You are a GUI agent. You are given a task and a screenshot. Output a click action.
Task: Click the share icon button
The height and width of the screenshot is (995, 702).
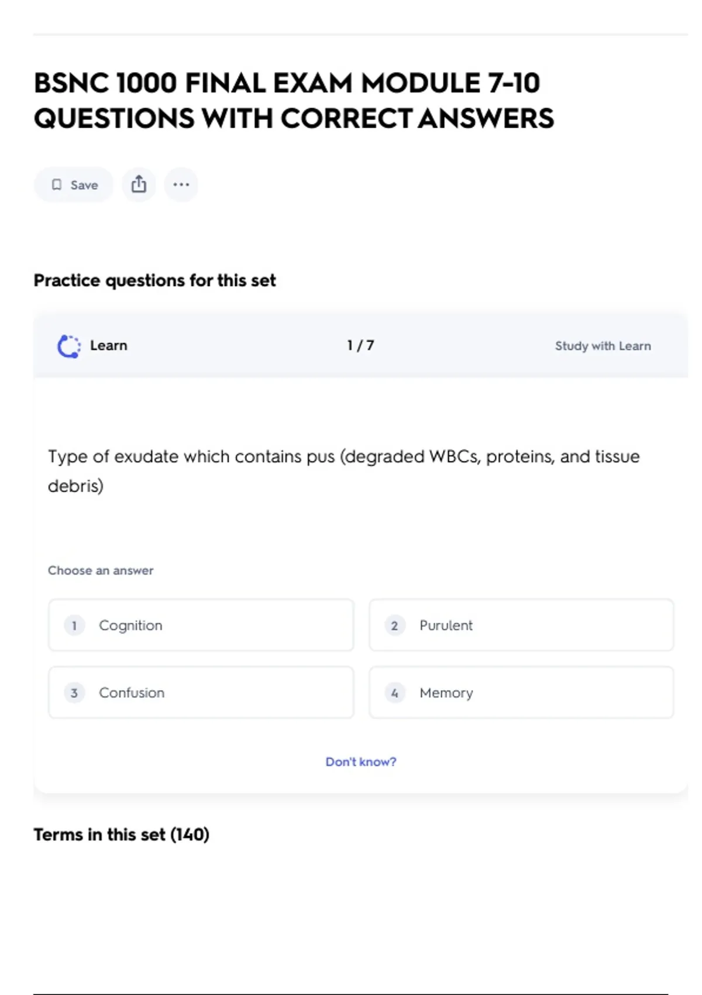[x=139, y=185]
